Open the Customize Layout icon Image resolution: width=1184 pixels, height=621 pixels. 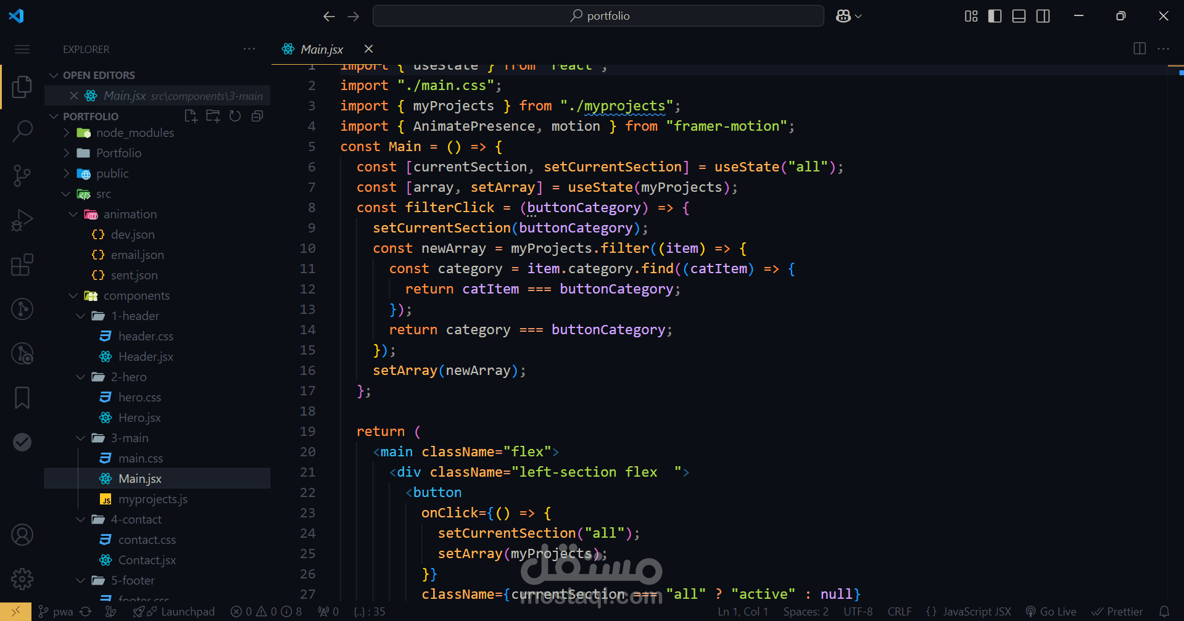tap(971, 16)
